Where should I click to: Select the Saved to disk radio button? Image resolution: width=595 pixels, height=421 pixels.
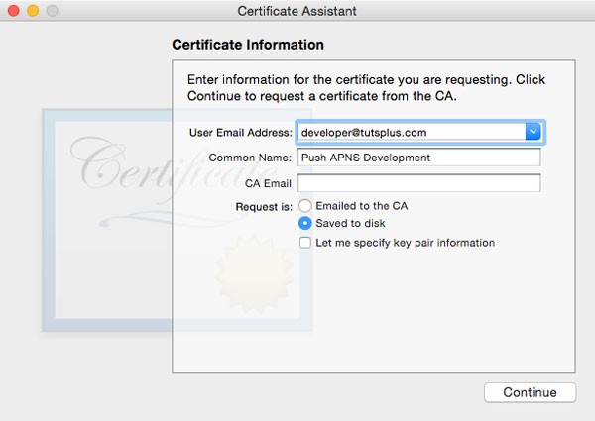[305, 223]
